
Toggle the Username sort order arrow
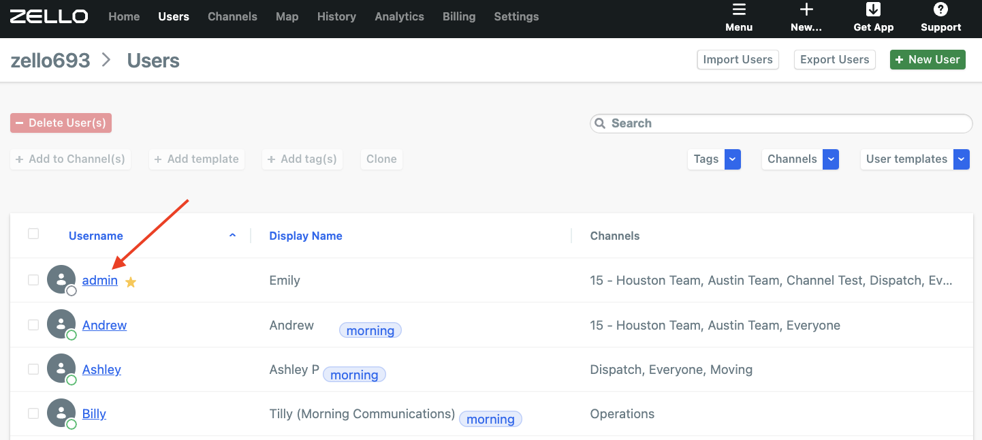[x=232, y=234]
